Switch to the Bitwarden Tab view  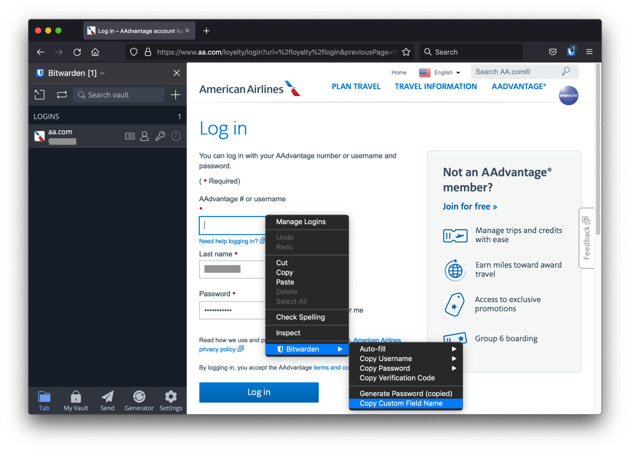tap(44, 401)
